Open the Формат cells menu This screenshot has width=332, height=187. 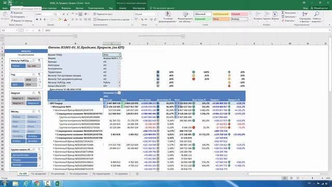point(275,16)
